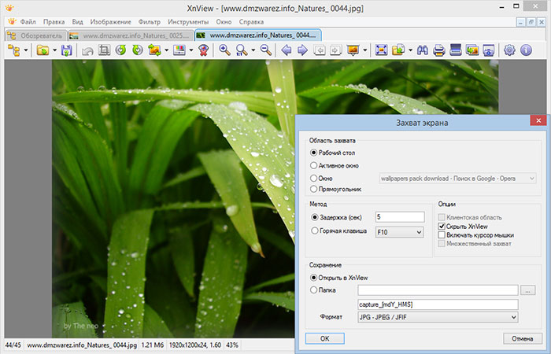Expand the Browser icon dropdown arrow
Image resolution: width=551 pixels, height=354 pixels.
[x=26, y=50]
